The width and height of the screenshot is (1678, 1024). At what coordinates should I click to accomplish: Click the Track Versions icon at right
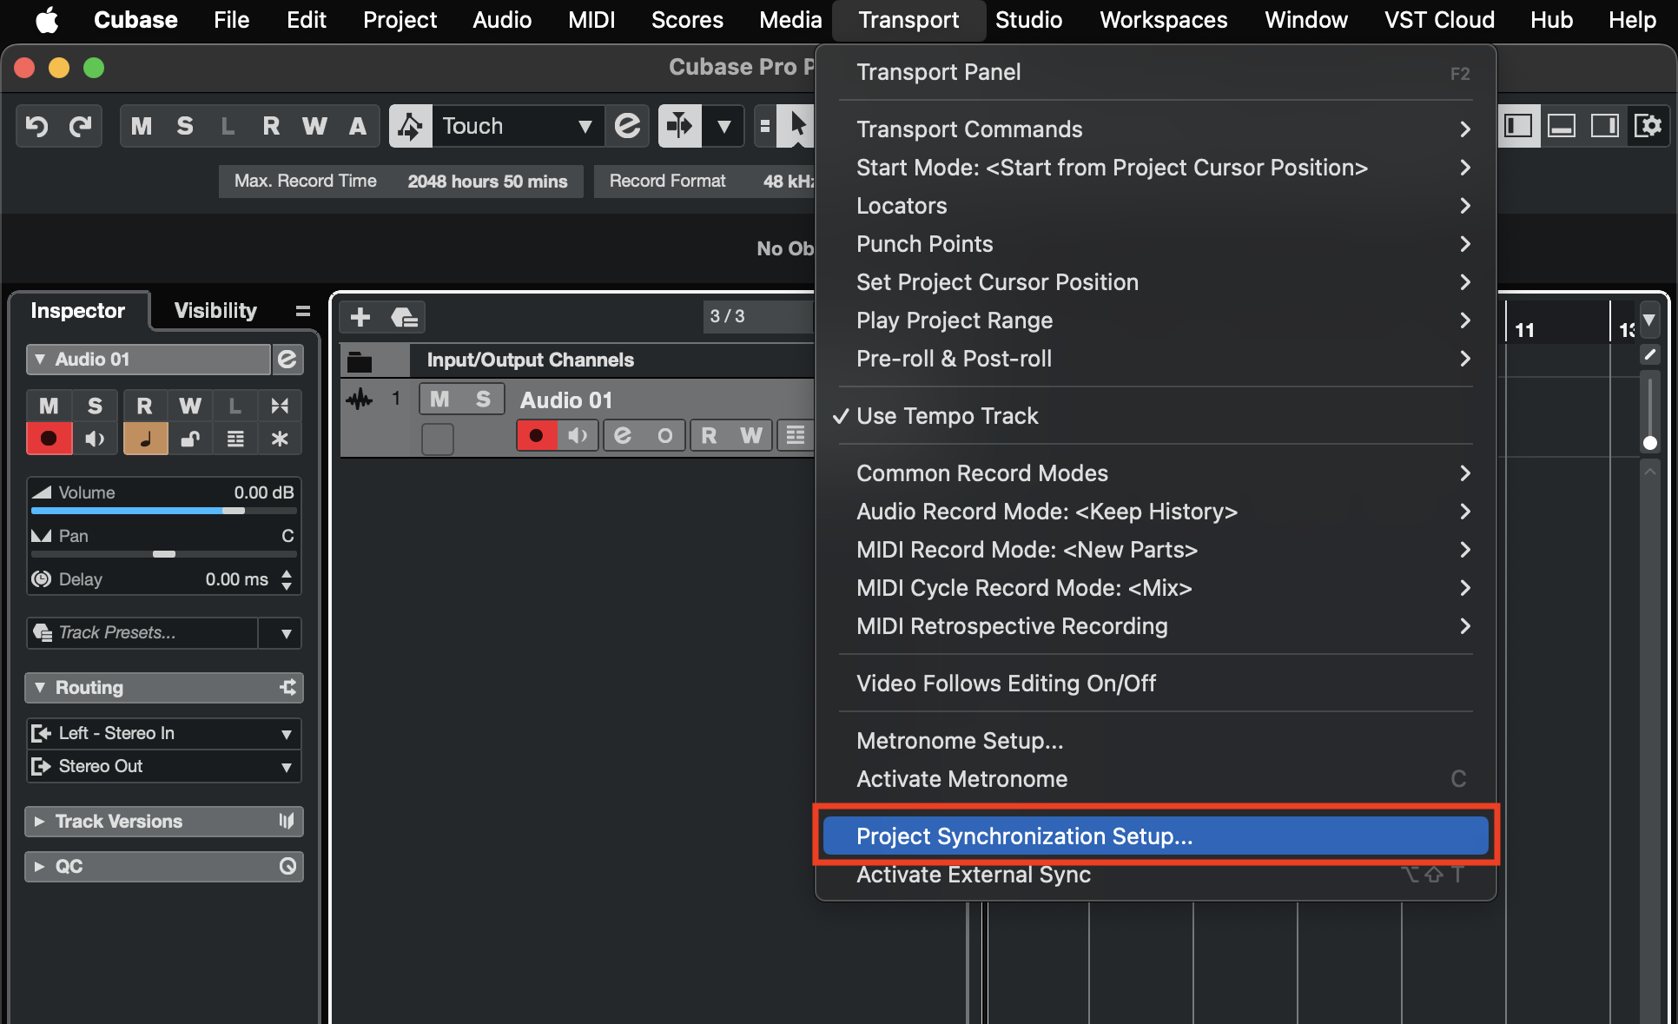click(x=287, y=821)
